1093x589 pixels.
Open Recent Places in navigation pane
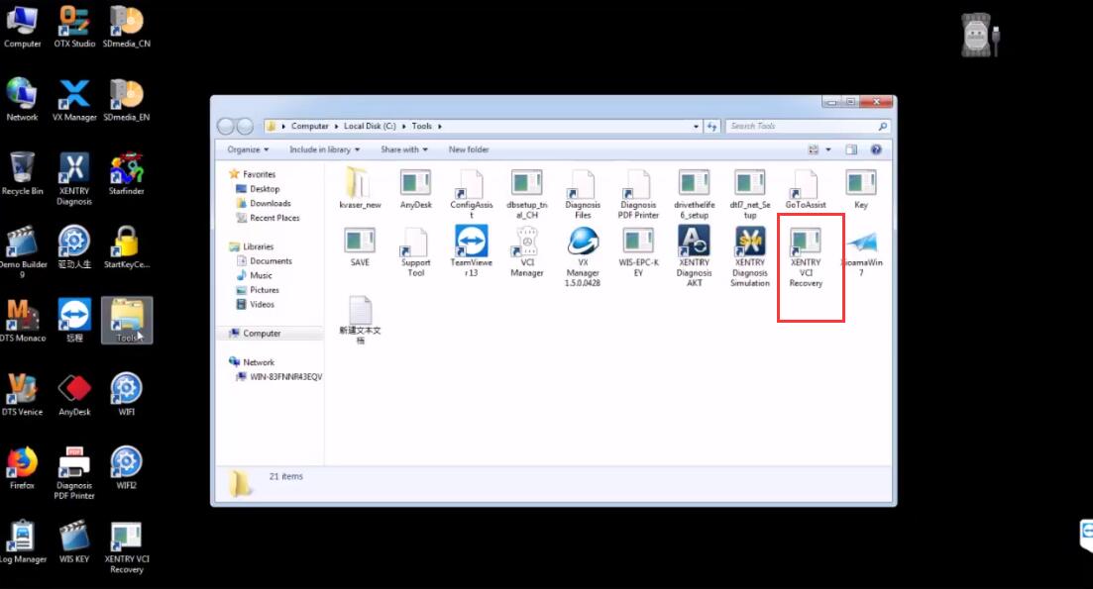(269, 218)
